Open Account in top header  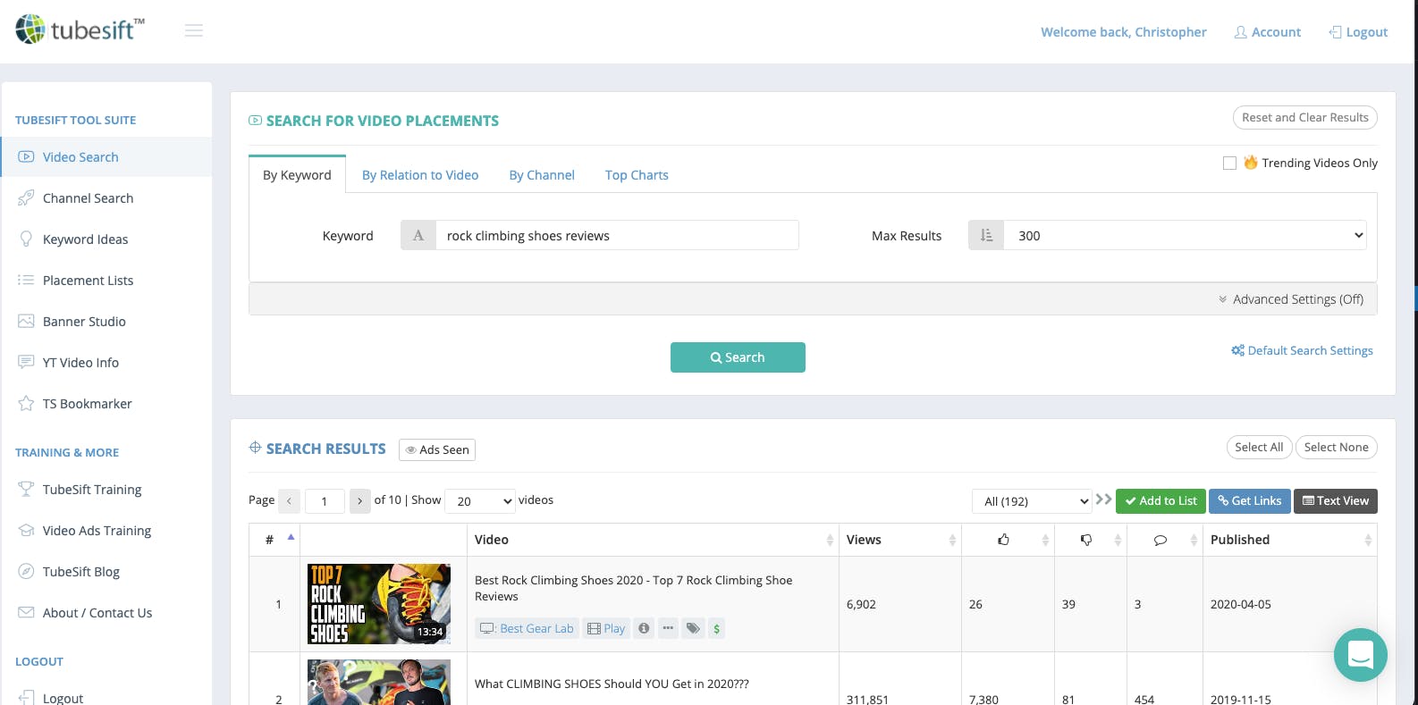1268,32
